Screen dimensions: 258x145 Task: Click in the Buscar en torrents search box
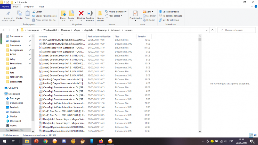237,30
